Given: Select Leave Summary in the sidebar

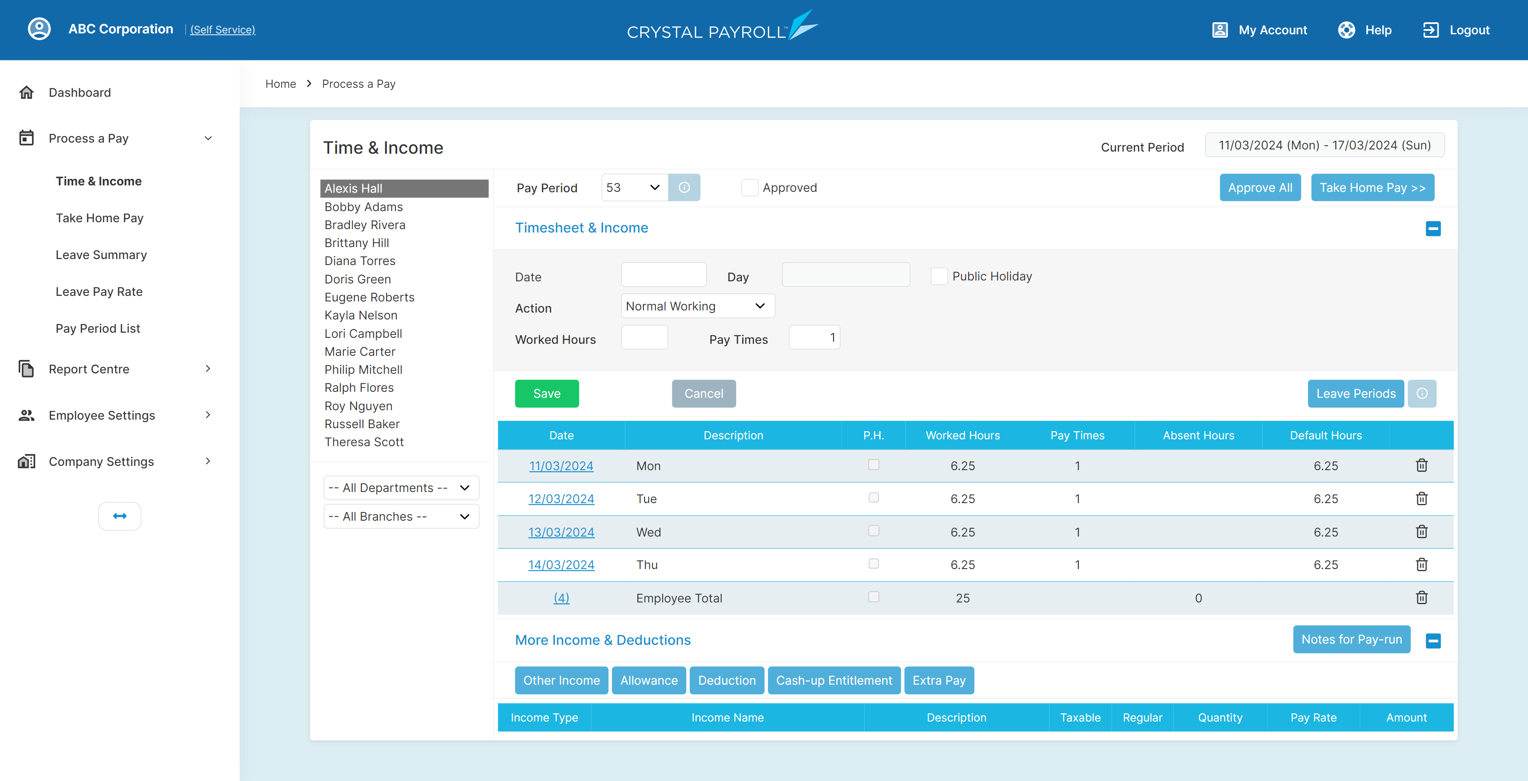Looking at the screenshot, I should pos(101,255).
